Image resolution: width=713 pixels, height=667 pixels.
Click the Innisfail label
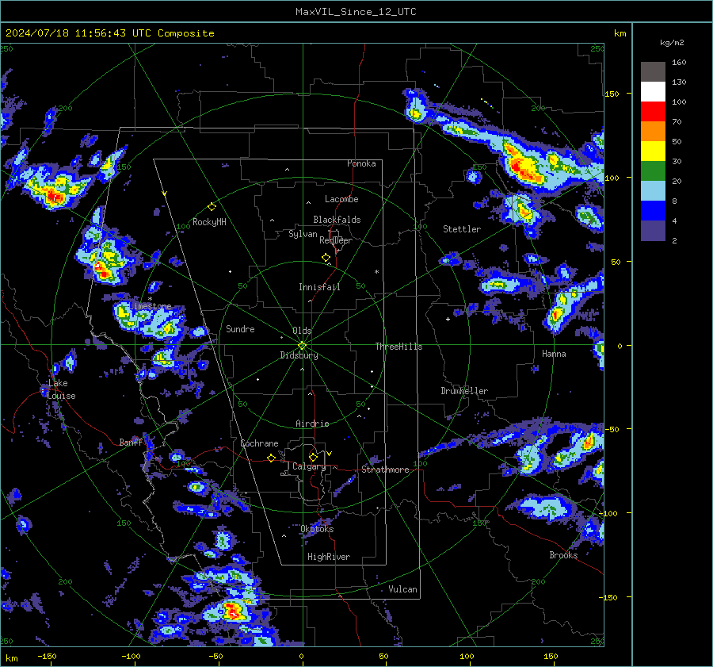pyautogui.click(x=319, y=287)
